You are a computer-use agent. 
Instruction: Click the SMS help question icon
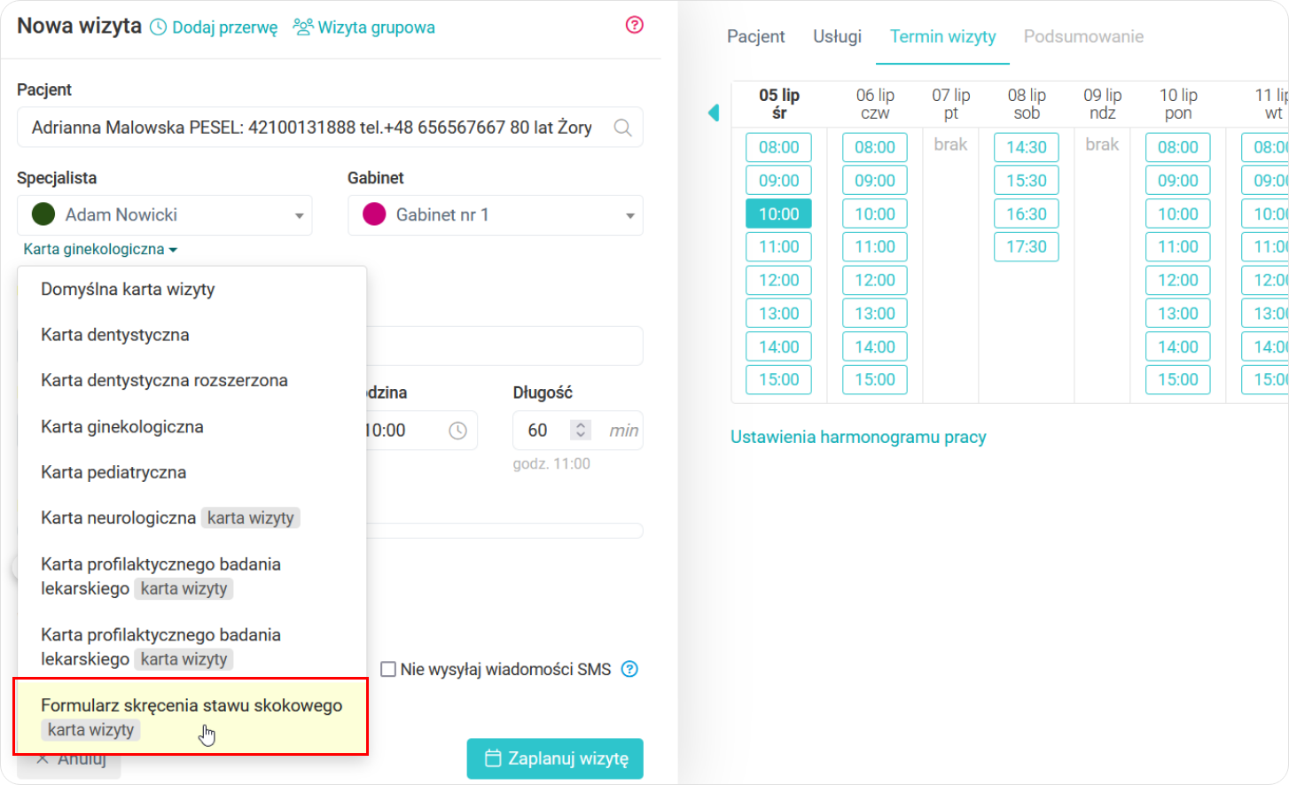[629, 669]
